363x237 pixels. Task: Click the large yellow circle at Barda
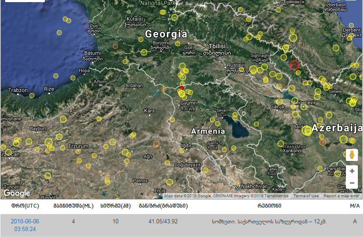point(307,131)
